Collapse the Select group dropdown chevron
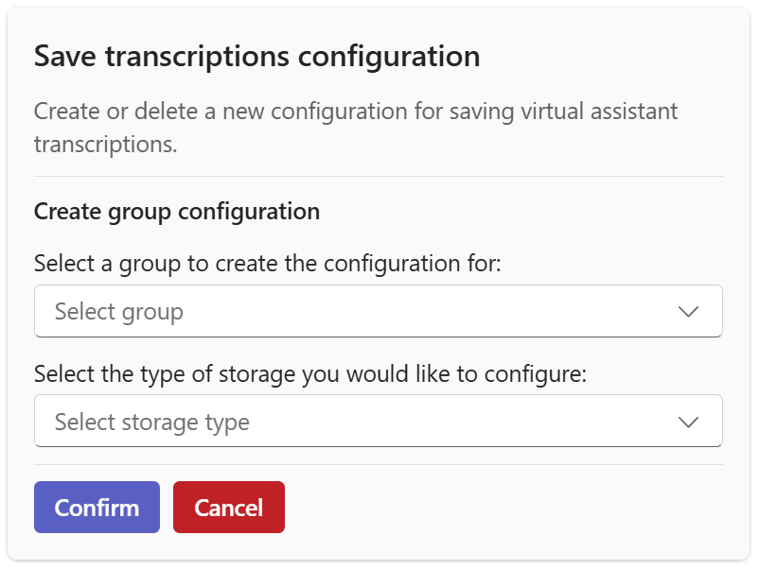 point(690,311)
